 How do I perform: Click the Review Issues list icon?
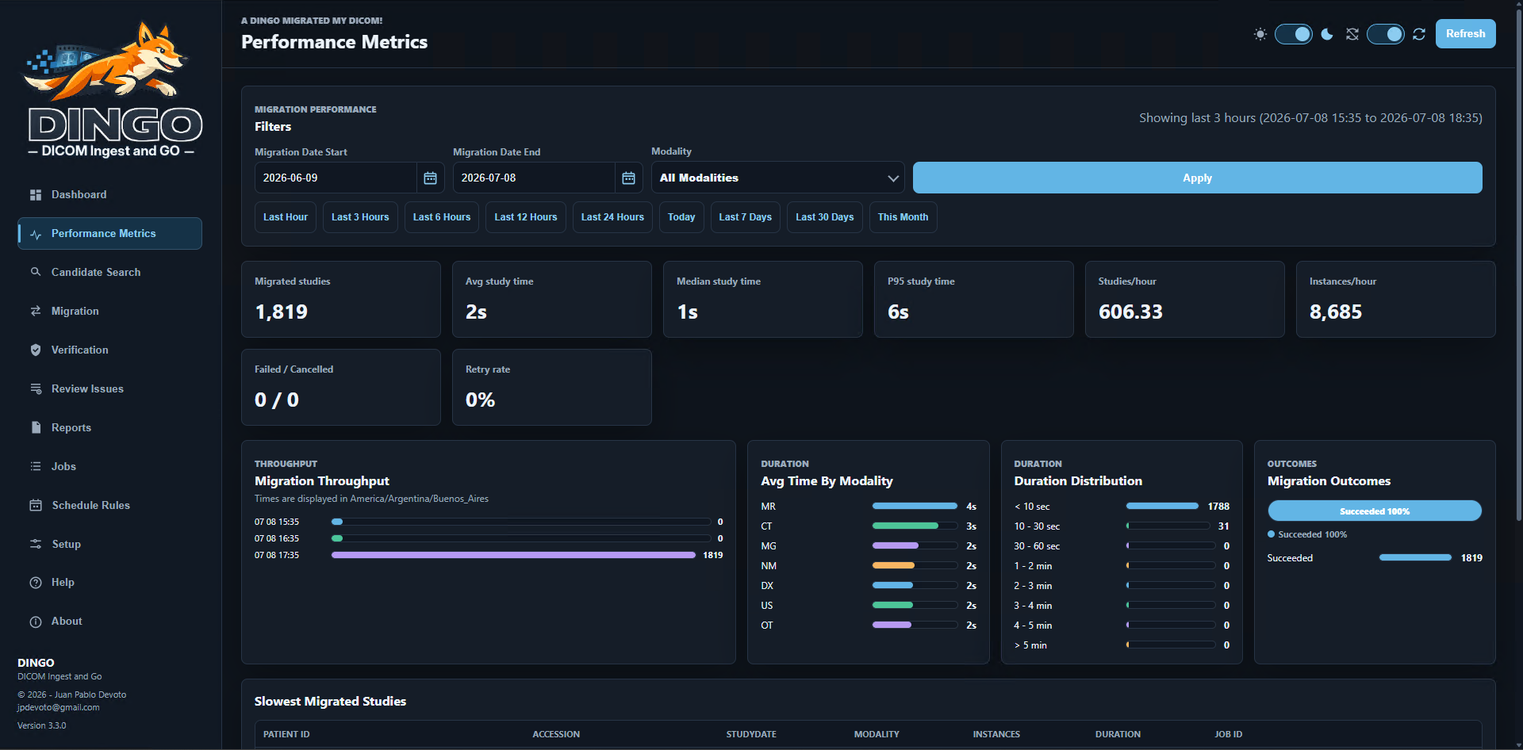[x=36, y=388]
